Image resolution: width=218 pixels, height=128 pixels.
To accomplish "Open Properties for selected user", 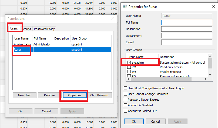I will pos(75,95).
